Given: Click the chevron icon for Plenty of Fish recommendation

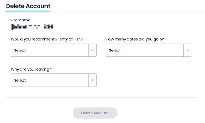Looking at the screenshot, I should point(92,50).
